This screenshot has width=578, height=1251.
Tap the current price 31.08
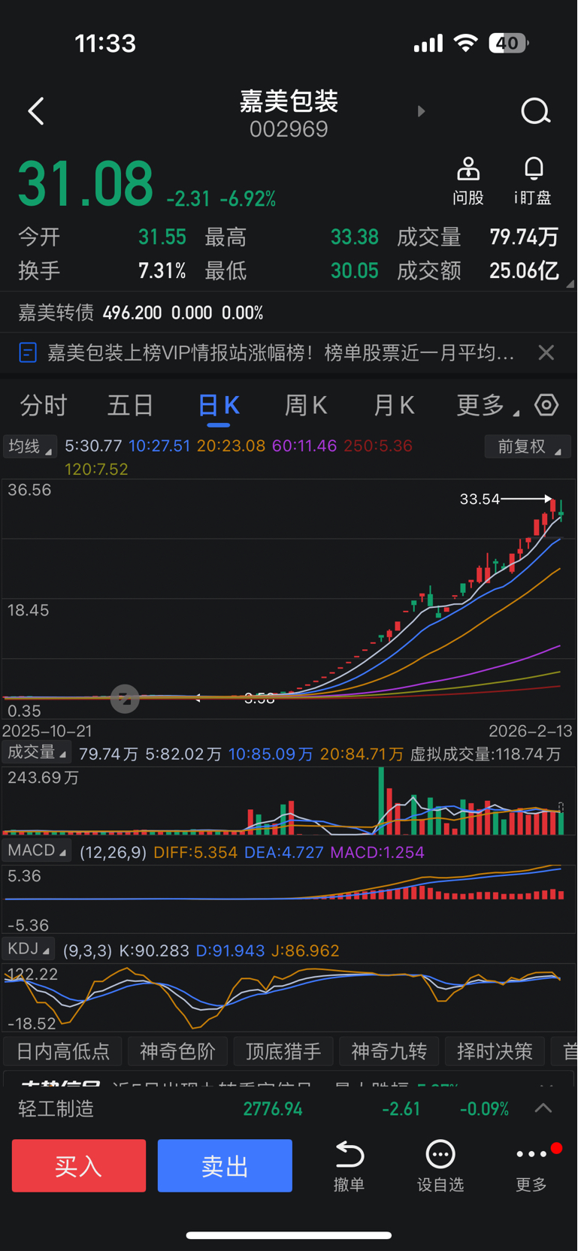(x=86, y=184)
